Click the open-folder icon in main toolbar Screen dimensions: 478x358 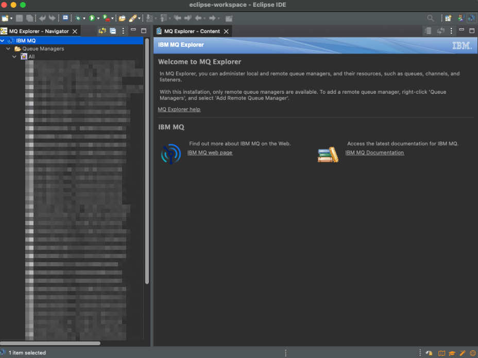[122, 19]
